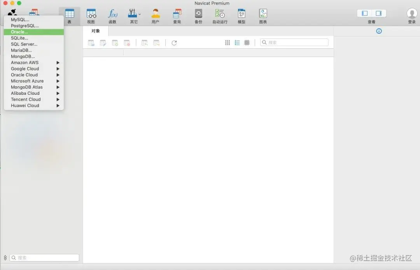Viewport: 420px width, 270px height.
Task: Switch to list view mode
Action: [x=237, y=43]
